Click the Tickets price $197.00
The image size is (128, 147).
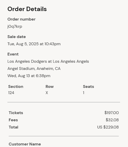pyautogui.click(x=112, y=113)
